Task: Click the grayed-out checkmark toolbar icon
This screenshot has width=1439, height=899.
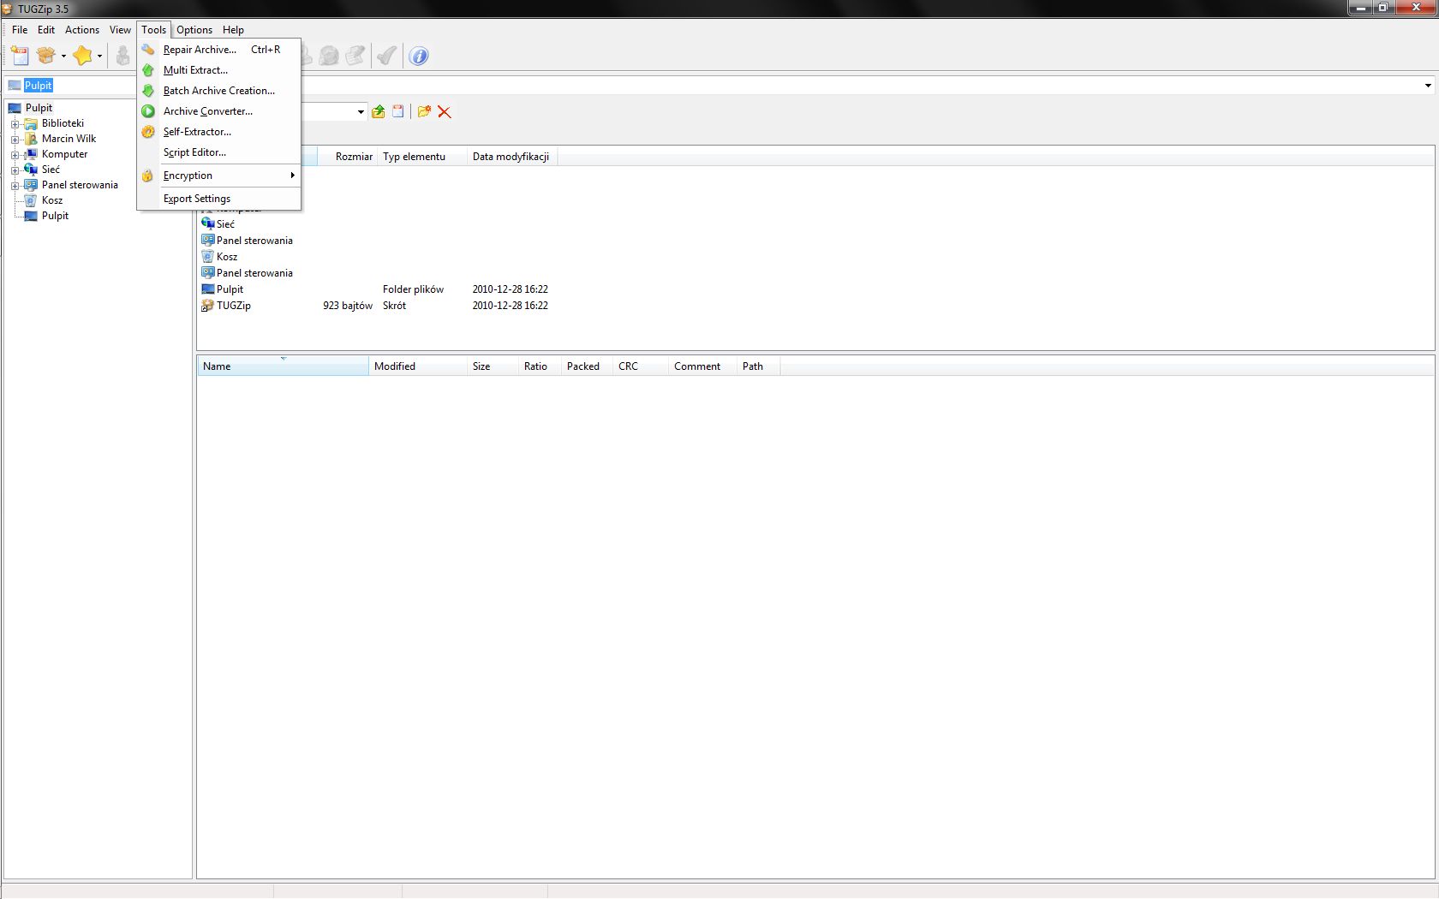Action: [386, 56]
